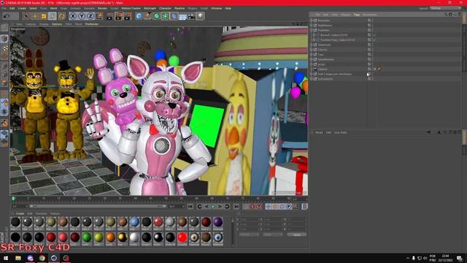Add a Light object from toolbar
Image resolution: width=467 pixels, height=263 pixels.
(200, 16)
